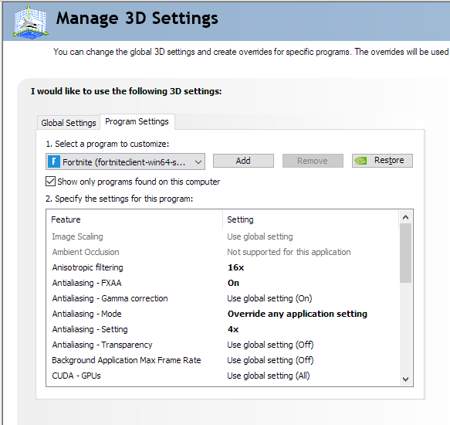
Task: Open the Fortnite program selection dropdown
Action: 125,161
